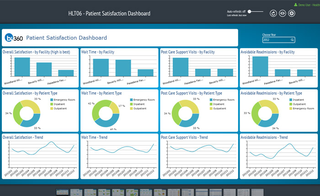Select first thumbnail in bottom dashboard strip
This screenshot has height=196, width=320.
(63, 192)
